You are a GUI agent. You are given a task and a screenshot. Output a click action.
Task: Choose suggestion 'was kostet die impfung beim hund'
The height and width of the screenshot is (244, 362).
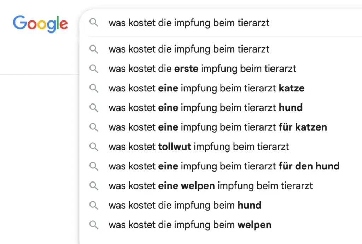(x=185, y=205)
